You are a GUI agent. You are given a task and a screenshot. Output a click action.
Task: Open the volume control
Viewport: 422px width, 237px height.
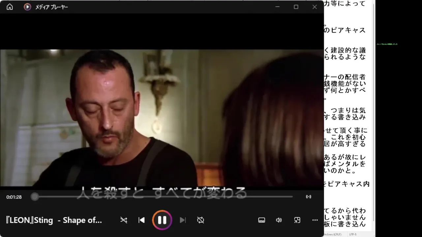click(x=279, y=220)
